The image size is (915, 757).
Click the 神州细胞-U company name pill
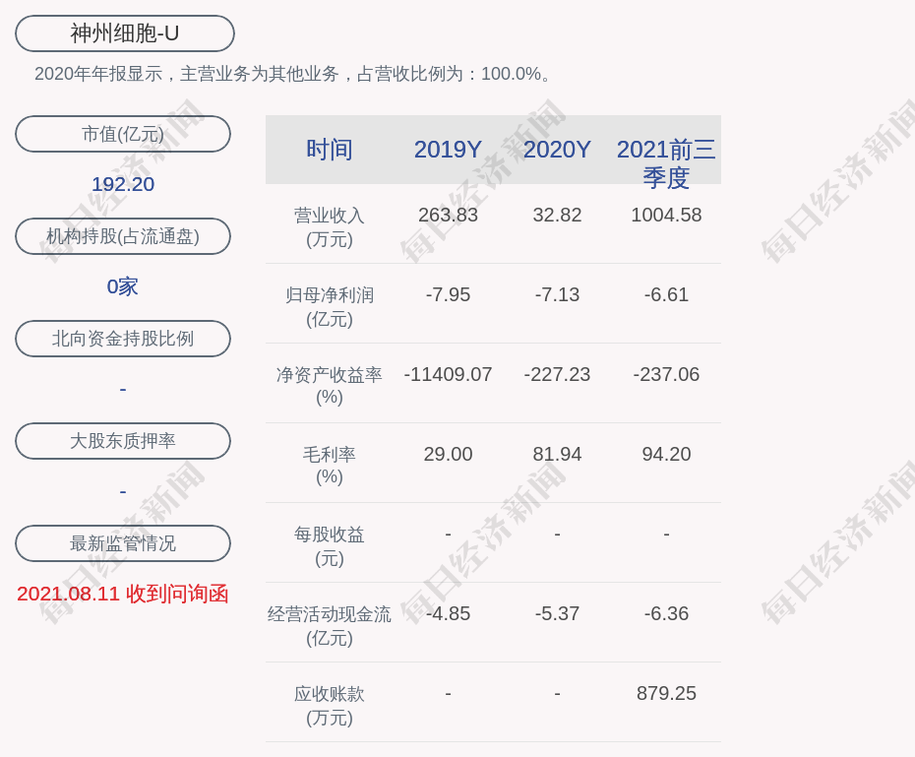point(124,33)
